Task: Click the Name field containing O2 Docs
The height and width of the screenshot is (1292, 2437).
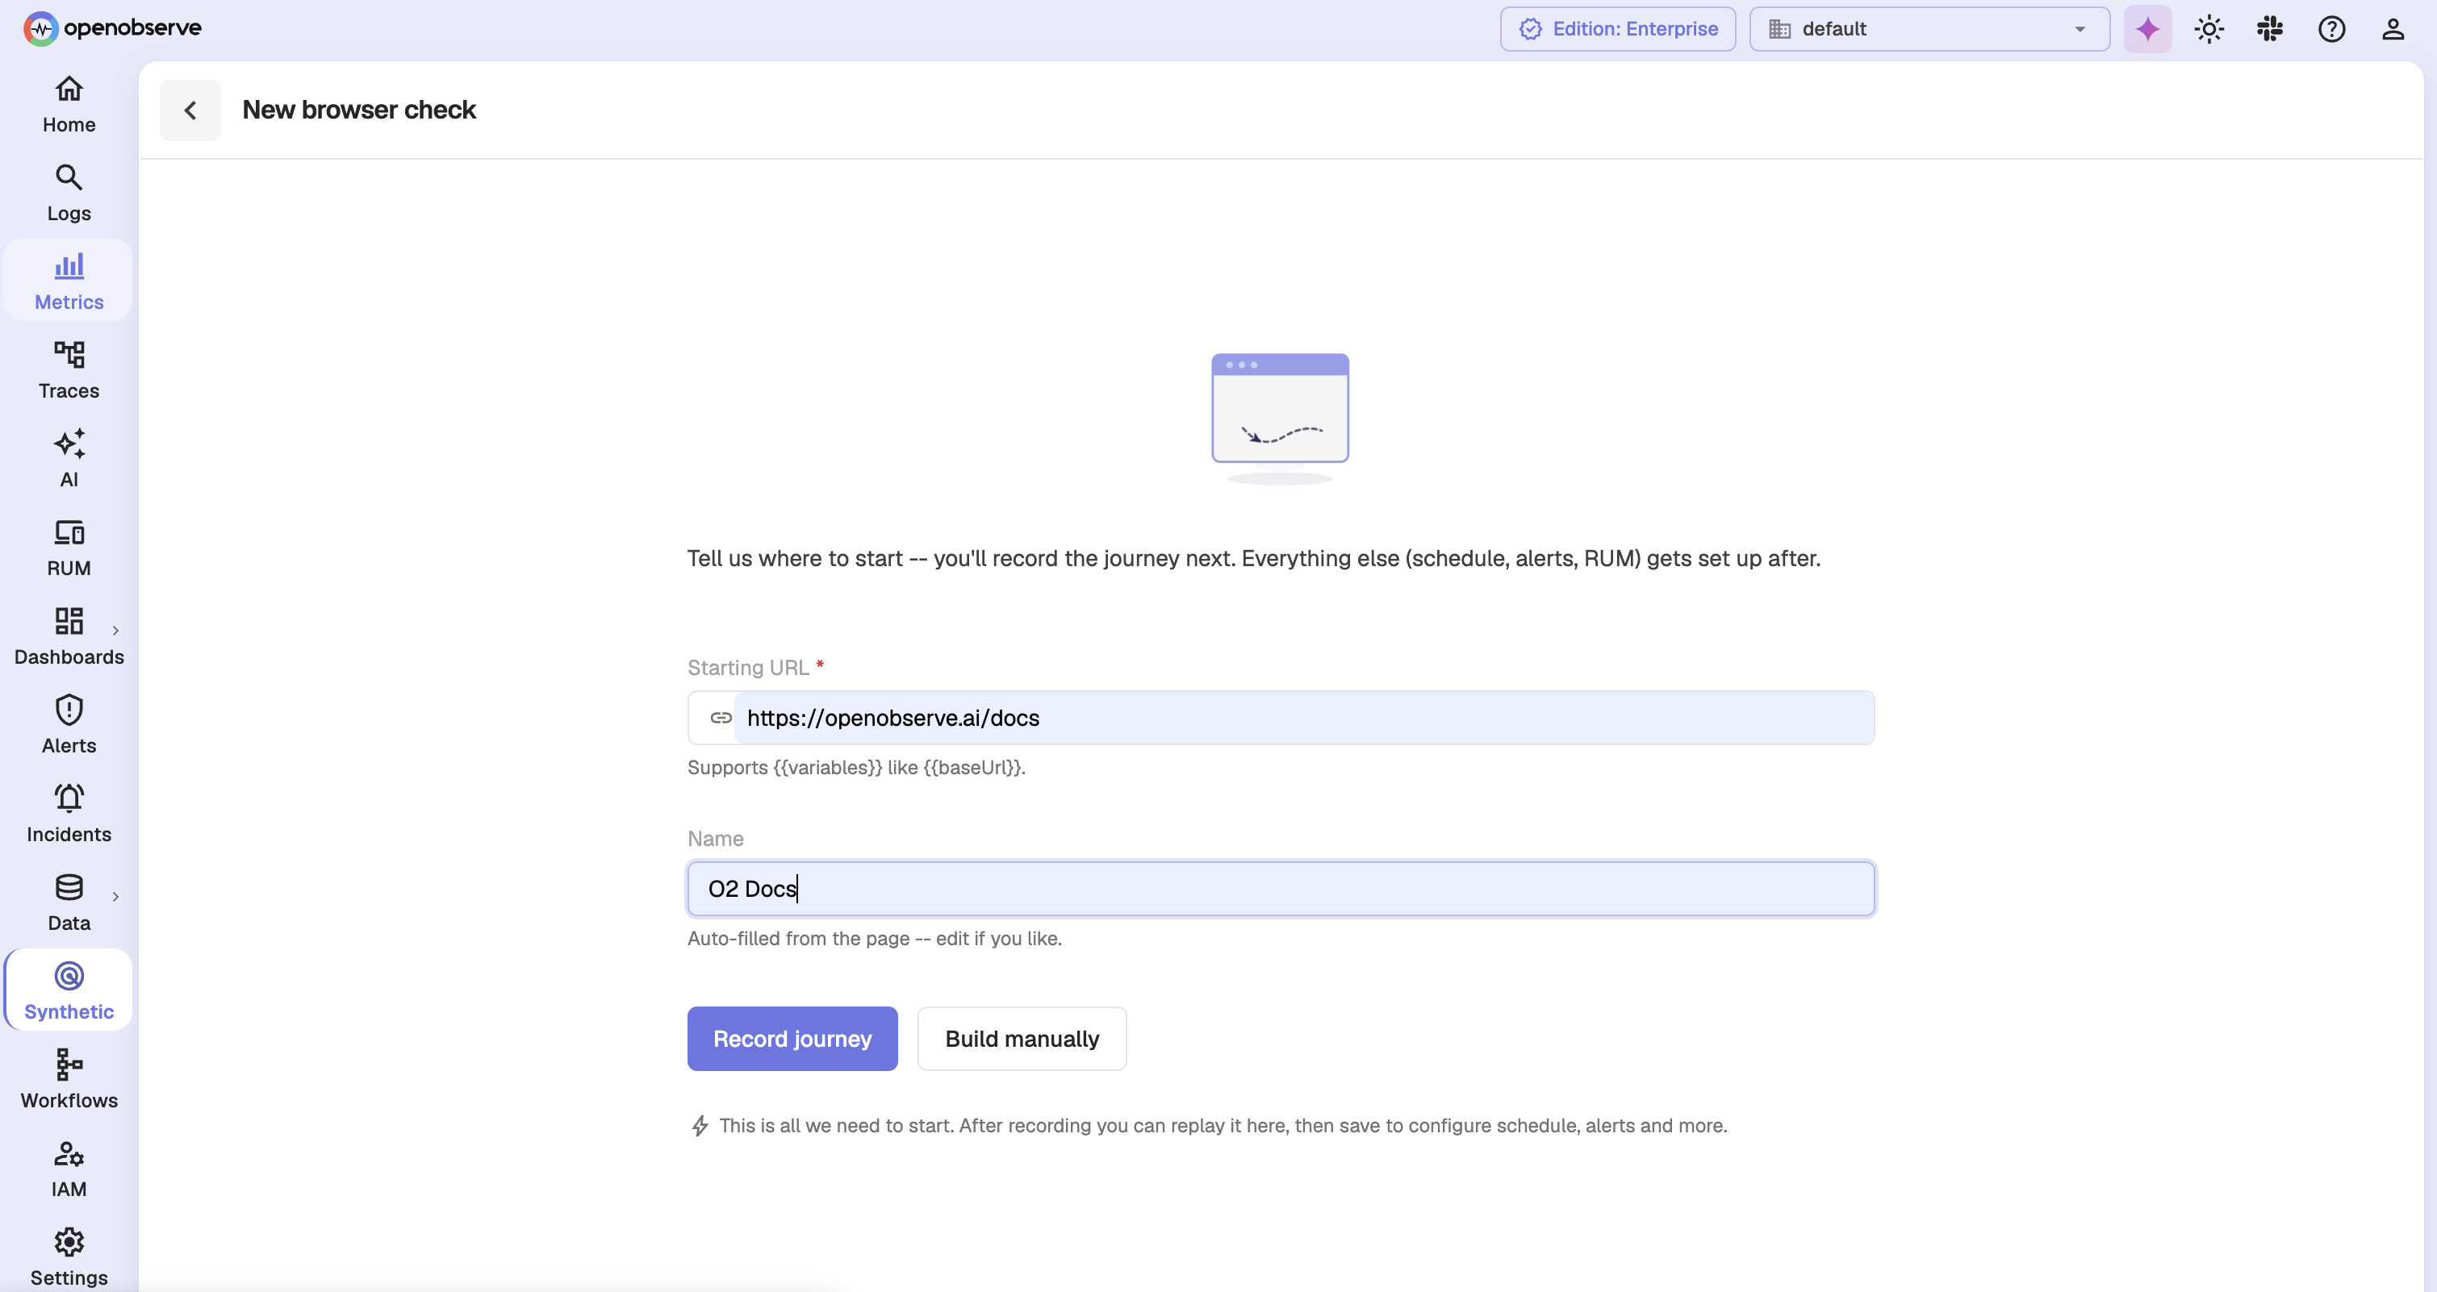Action: (x=1281, y=888)
